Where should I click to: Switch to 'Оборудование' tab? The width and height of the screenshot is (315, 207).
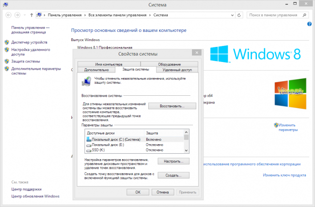point(169,64)
